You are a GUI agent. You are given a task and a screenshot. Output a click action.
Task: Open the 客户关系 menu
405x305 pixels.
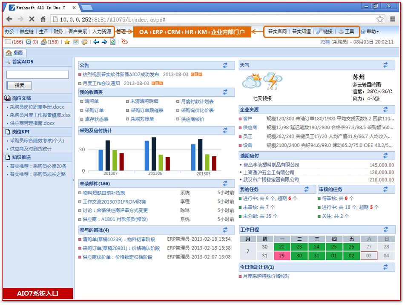[78, 32]
